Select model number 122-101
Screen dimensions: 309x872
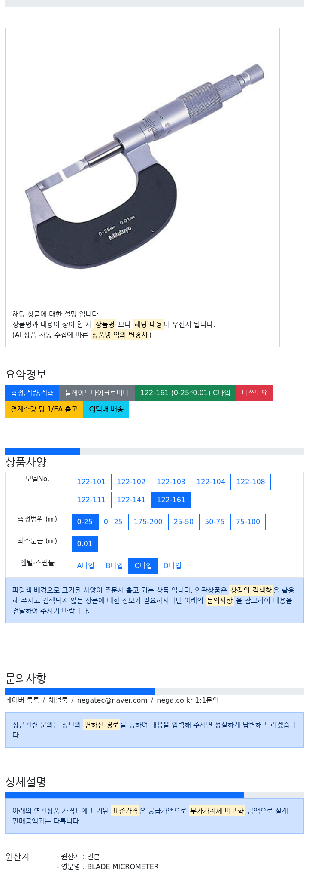(x=91, y=482)
